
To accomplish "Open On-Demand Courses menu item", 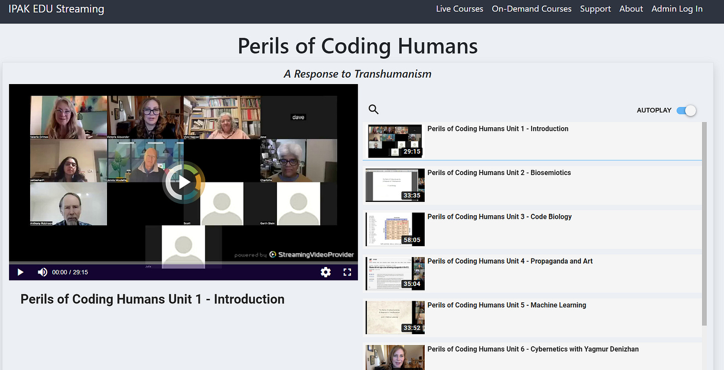I will (532, 9).
